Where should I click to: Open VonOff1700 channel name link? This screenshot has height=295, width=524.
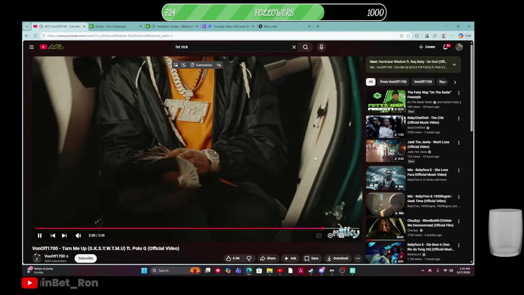click(x=54, y=256)
